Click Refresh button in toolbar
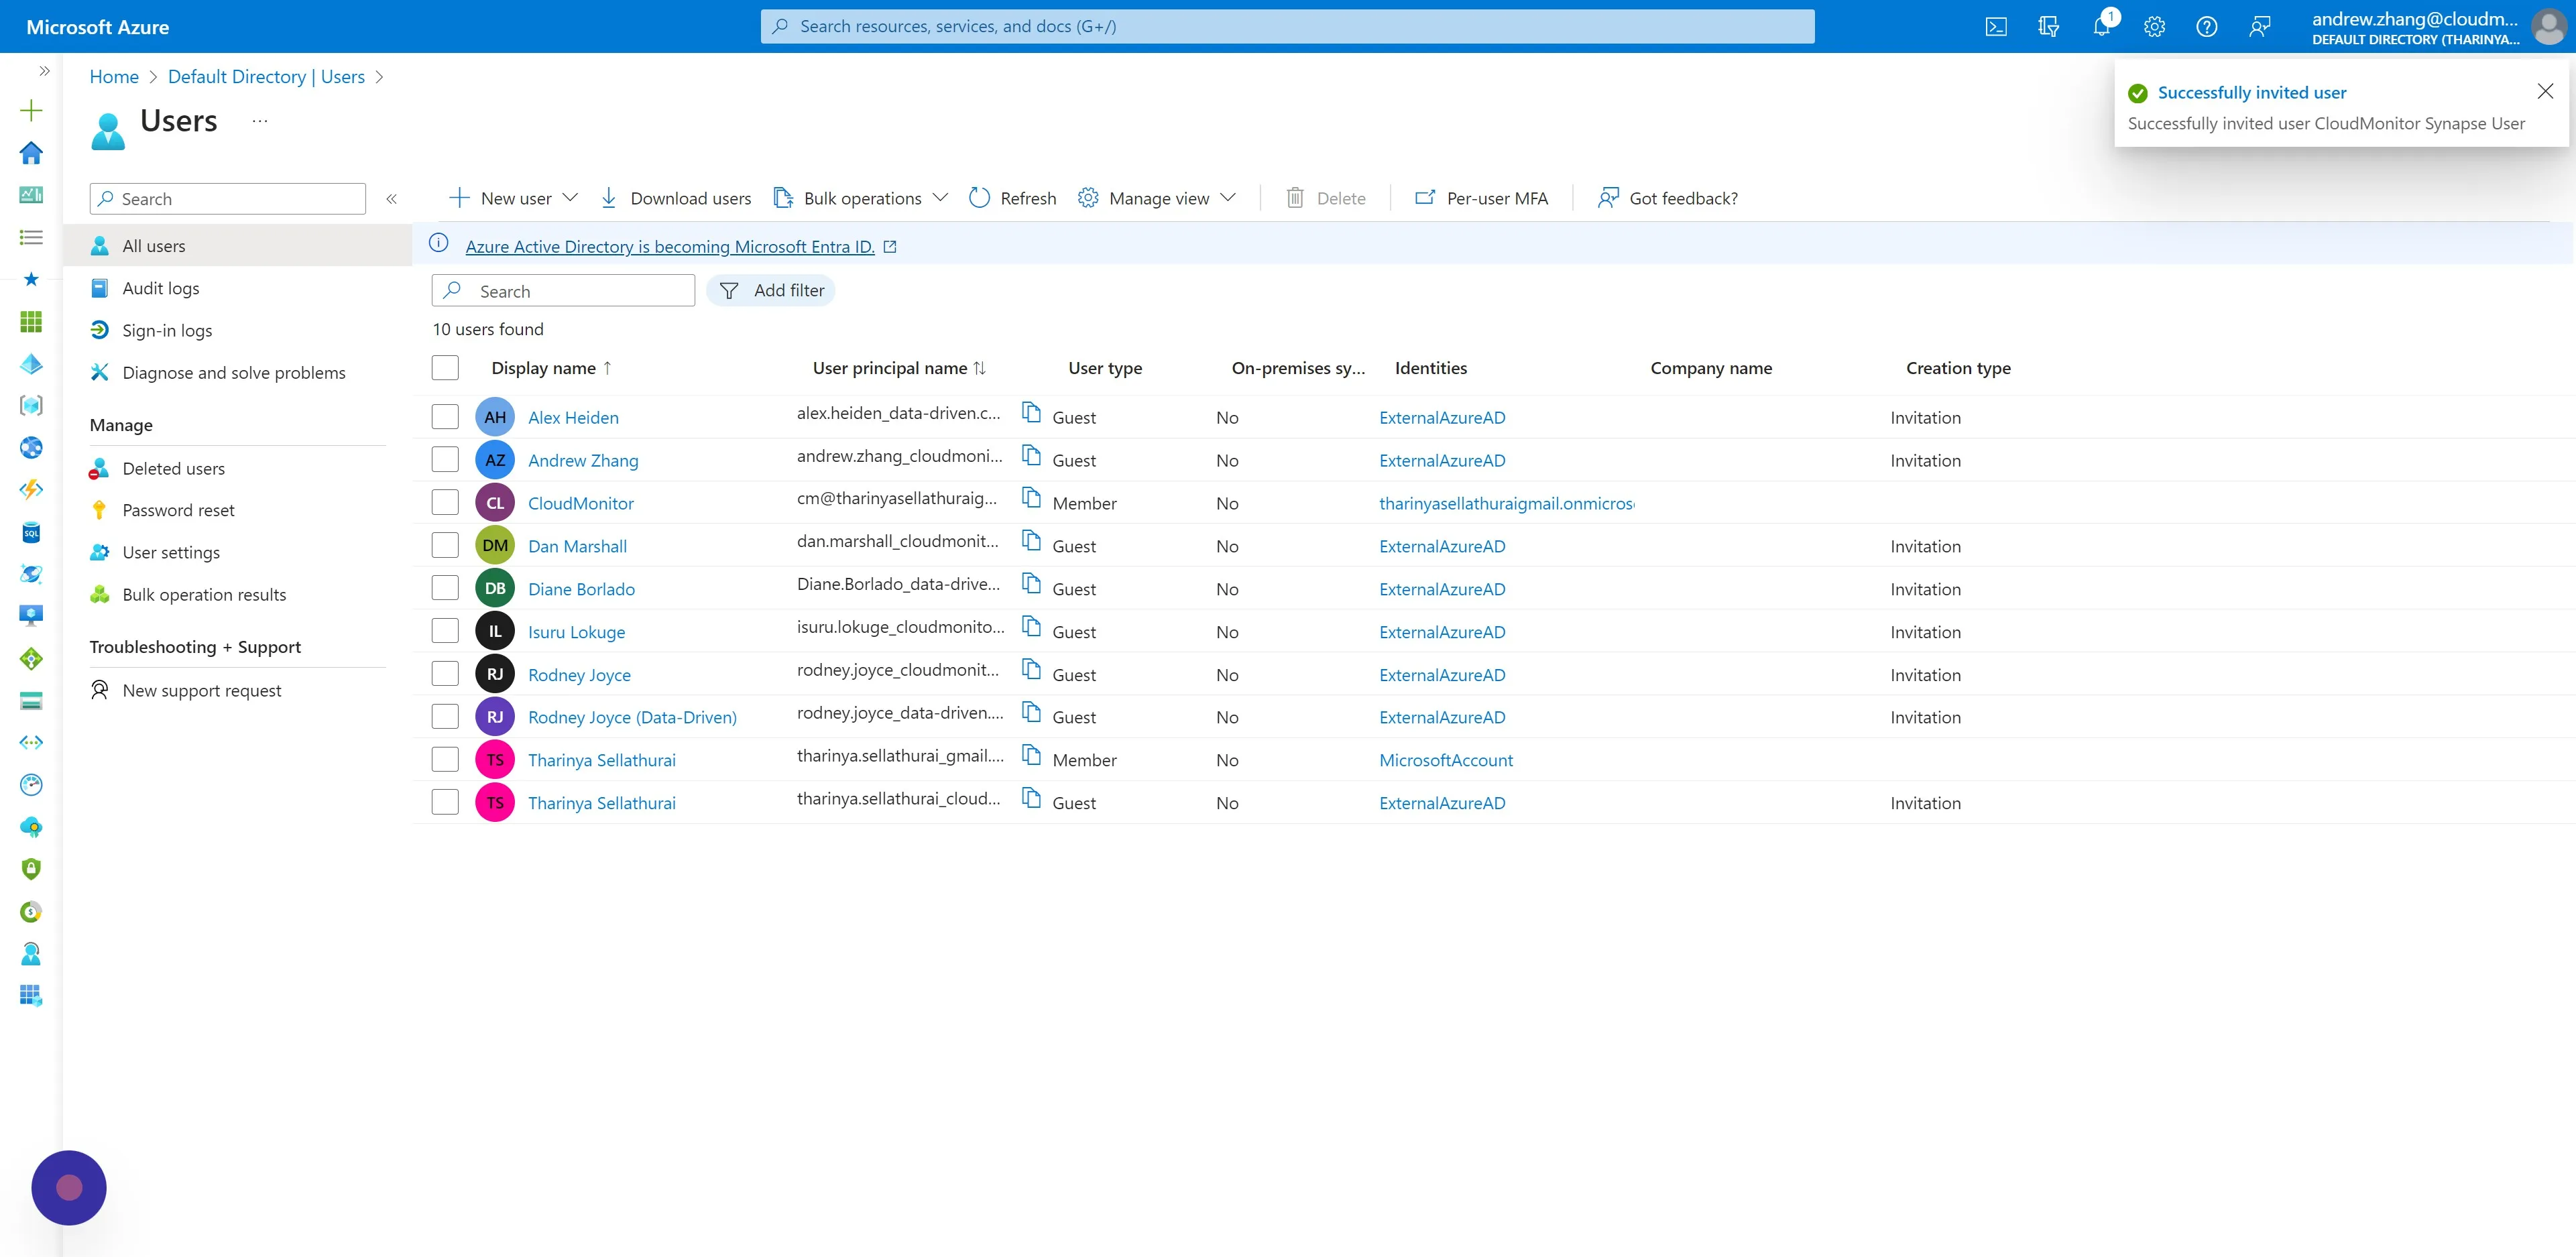The image size is (2576, 1257). (x=1012, y=198)
